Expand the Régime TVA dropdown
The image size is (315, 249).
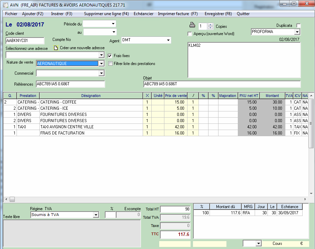click(95, 215)
